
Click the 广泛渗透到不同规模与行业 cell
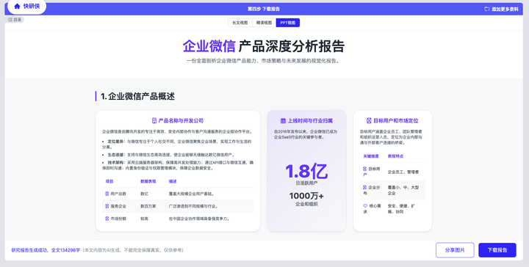[193, 206]
